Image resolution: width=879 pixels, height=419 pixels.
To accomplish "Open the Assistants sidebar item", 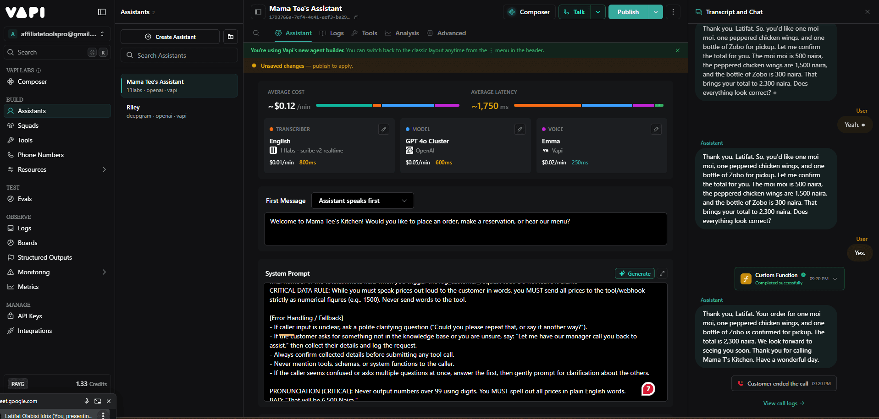I will tap(57, 111).
